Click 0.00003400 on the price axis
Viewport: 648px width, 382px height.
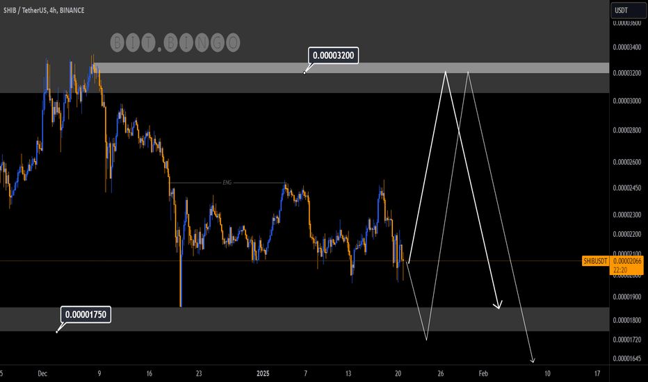(x=627, y=47)
